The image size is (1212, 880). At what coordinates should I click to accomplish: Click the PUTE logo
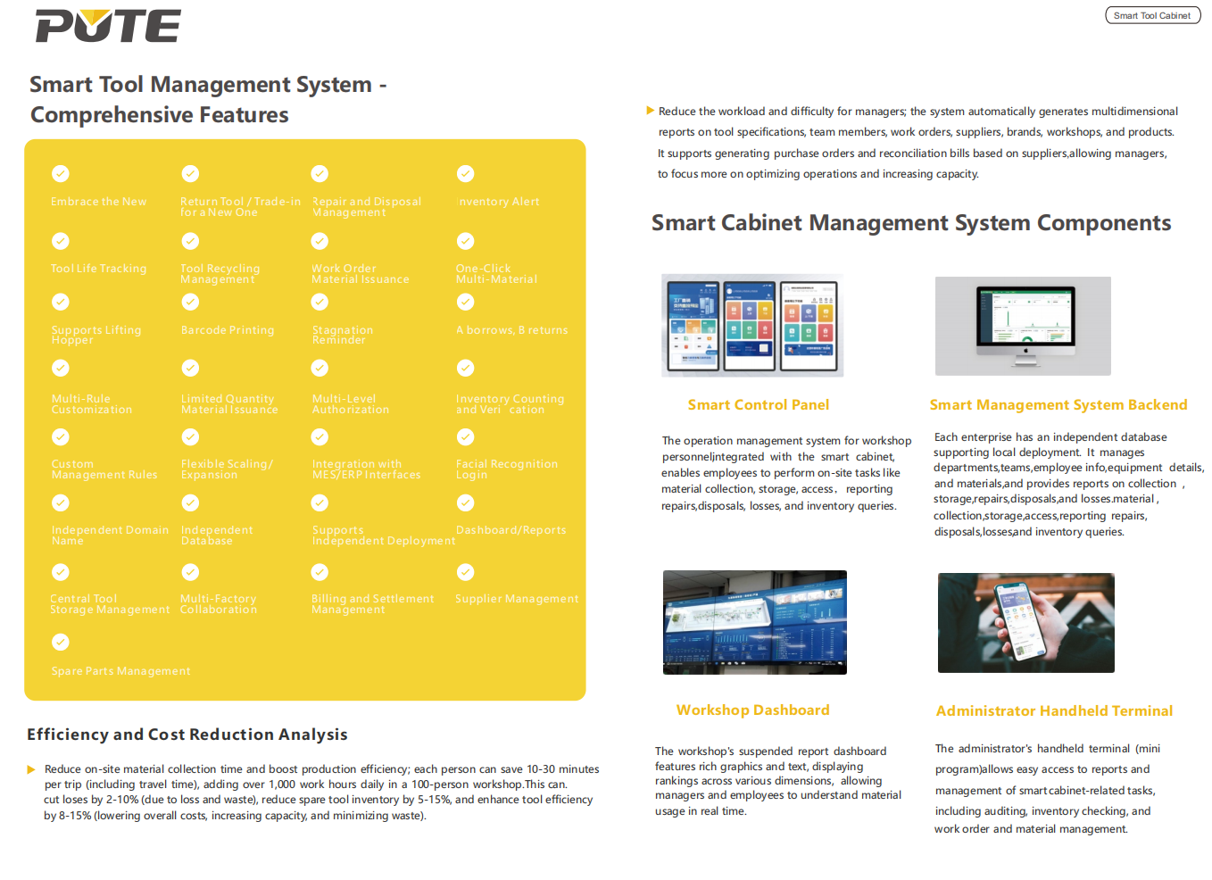pos(108,26)
